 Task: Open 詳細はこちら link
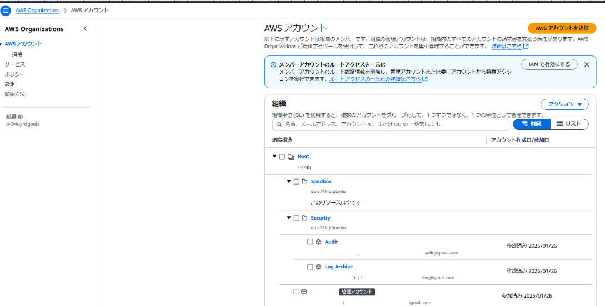click(x=506, y=47)
